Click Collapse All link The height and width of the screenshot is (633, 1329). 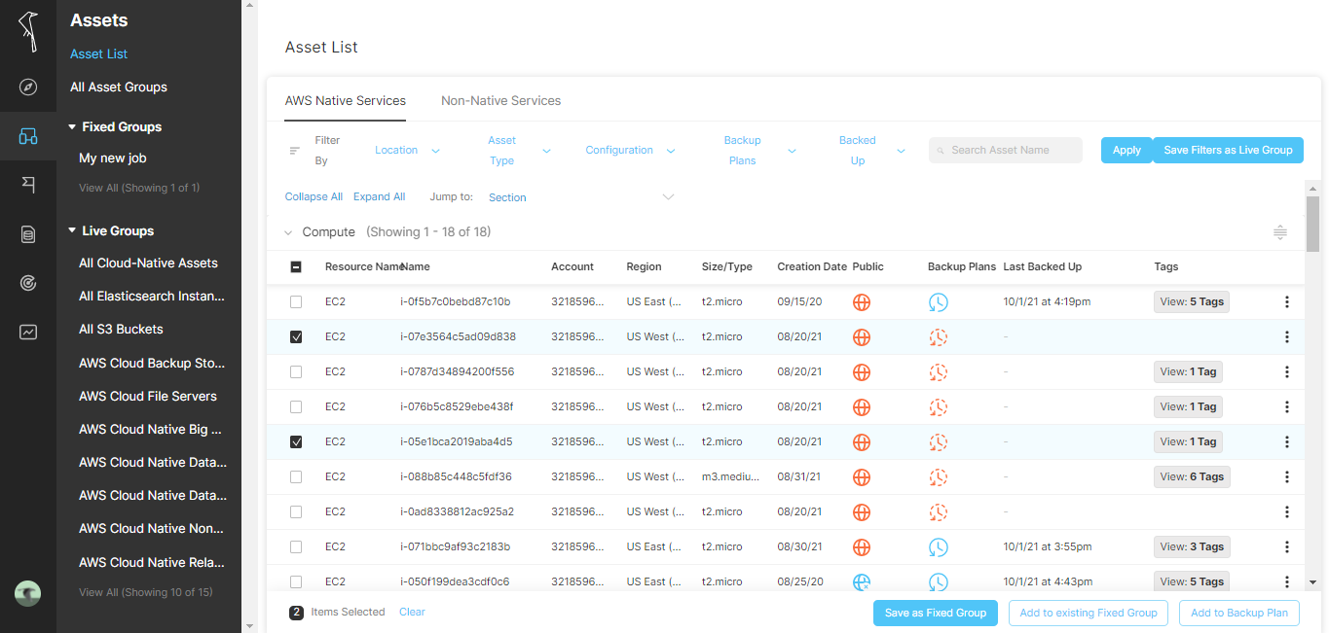[x=314, y=197]
